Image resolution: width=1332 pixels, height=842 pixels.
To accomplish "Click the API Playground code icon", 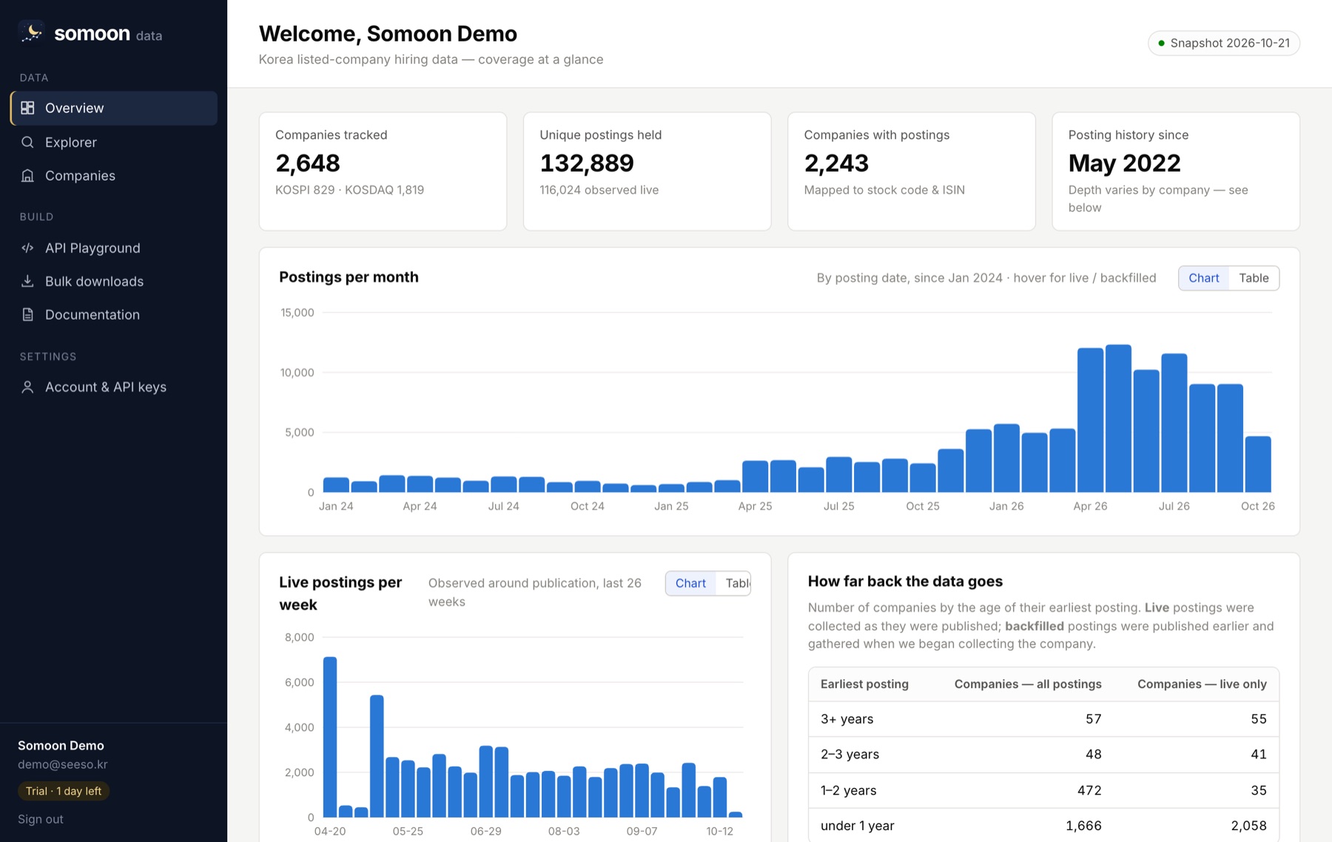I will point(27,248).
